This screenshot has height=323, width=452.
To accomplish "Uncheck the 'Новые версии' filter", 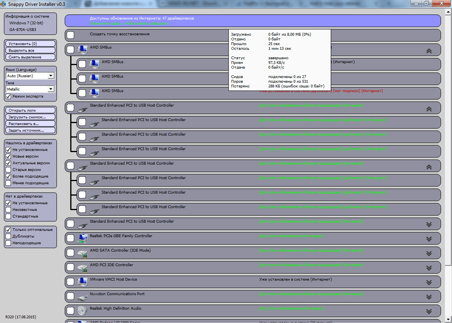I will point(8,156).
